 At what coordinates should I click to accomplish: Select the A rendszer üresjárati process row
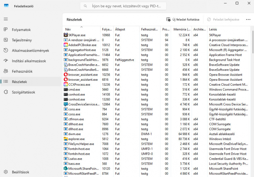pyautogui.click(x=156, y=40)
